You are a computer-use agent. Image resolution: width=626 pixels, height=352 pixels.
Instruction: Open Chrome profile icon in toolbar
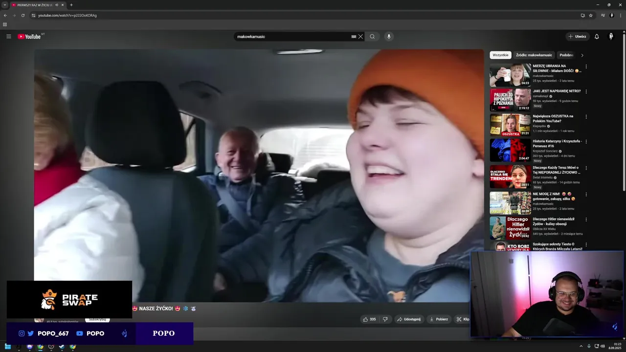(612, 15)
